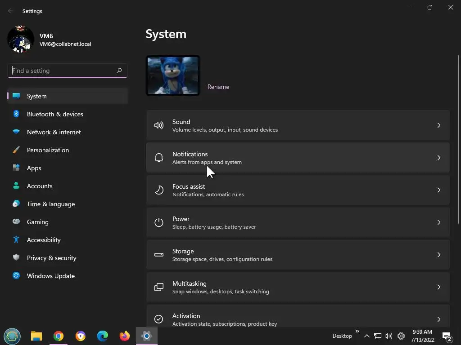Image resolution: width=461 pixels, height=345 pixels.
Task: Click the search magnifier icon in Find a setting
Action: 119,71
